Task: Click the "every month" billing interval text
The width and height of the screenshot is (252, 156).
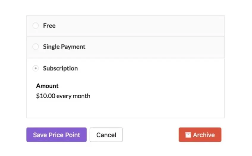Action: [73, 96]
